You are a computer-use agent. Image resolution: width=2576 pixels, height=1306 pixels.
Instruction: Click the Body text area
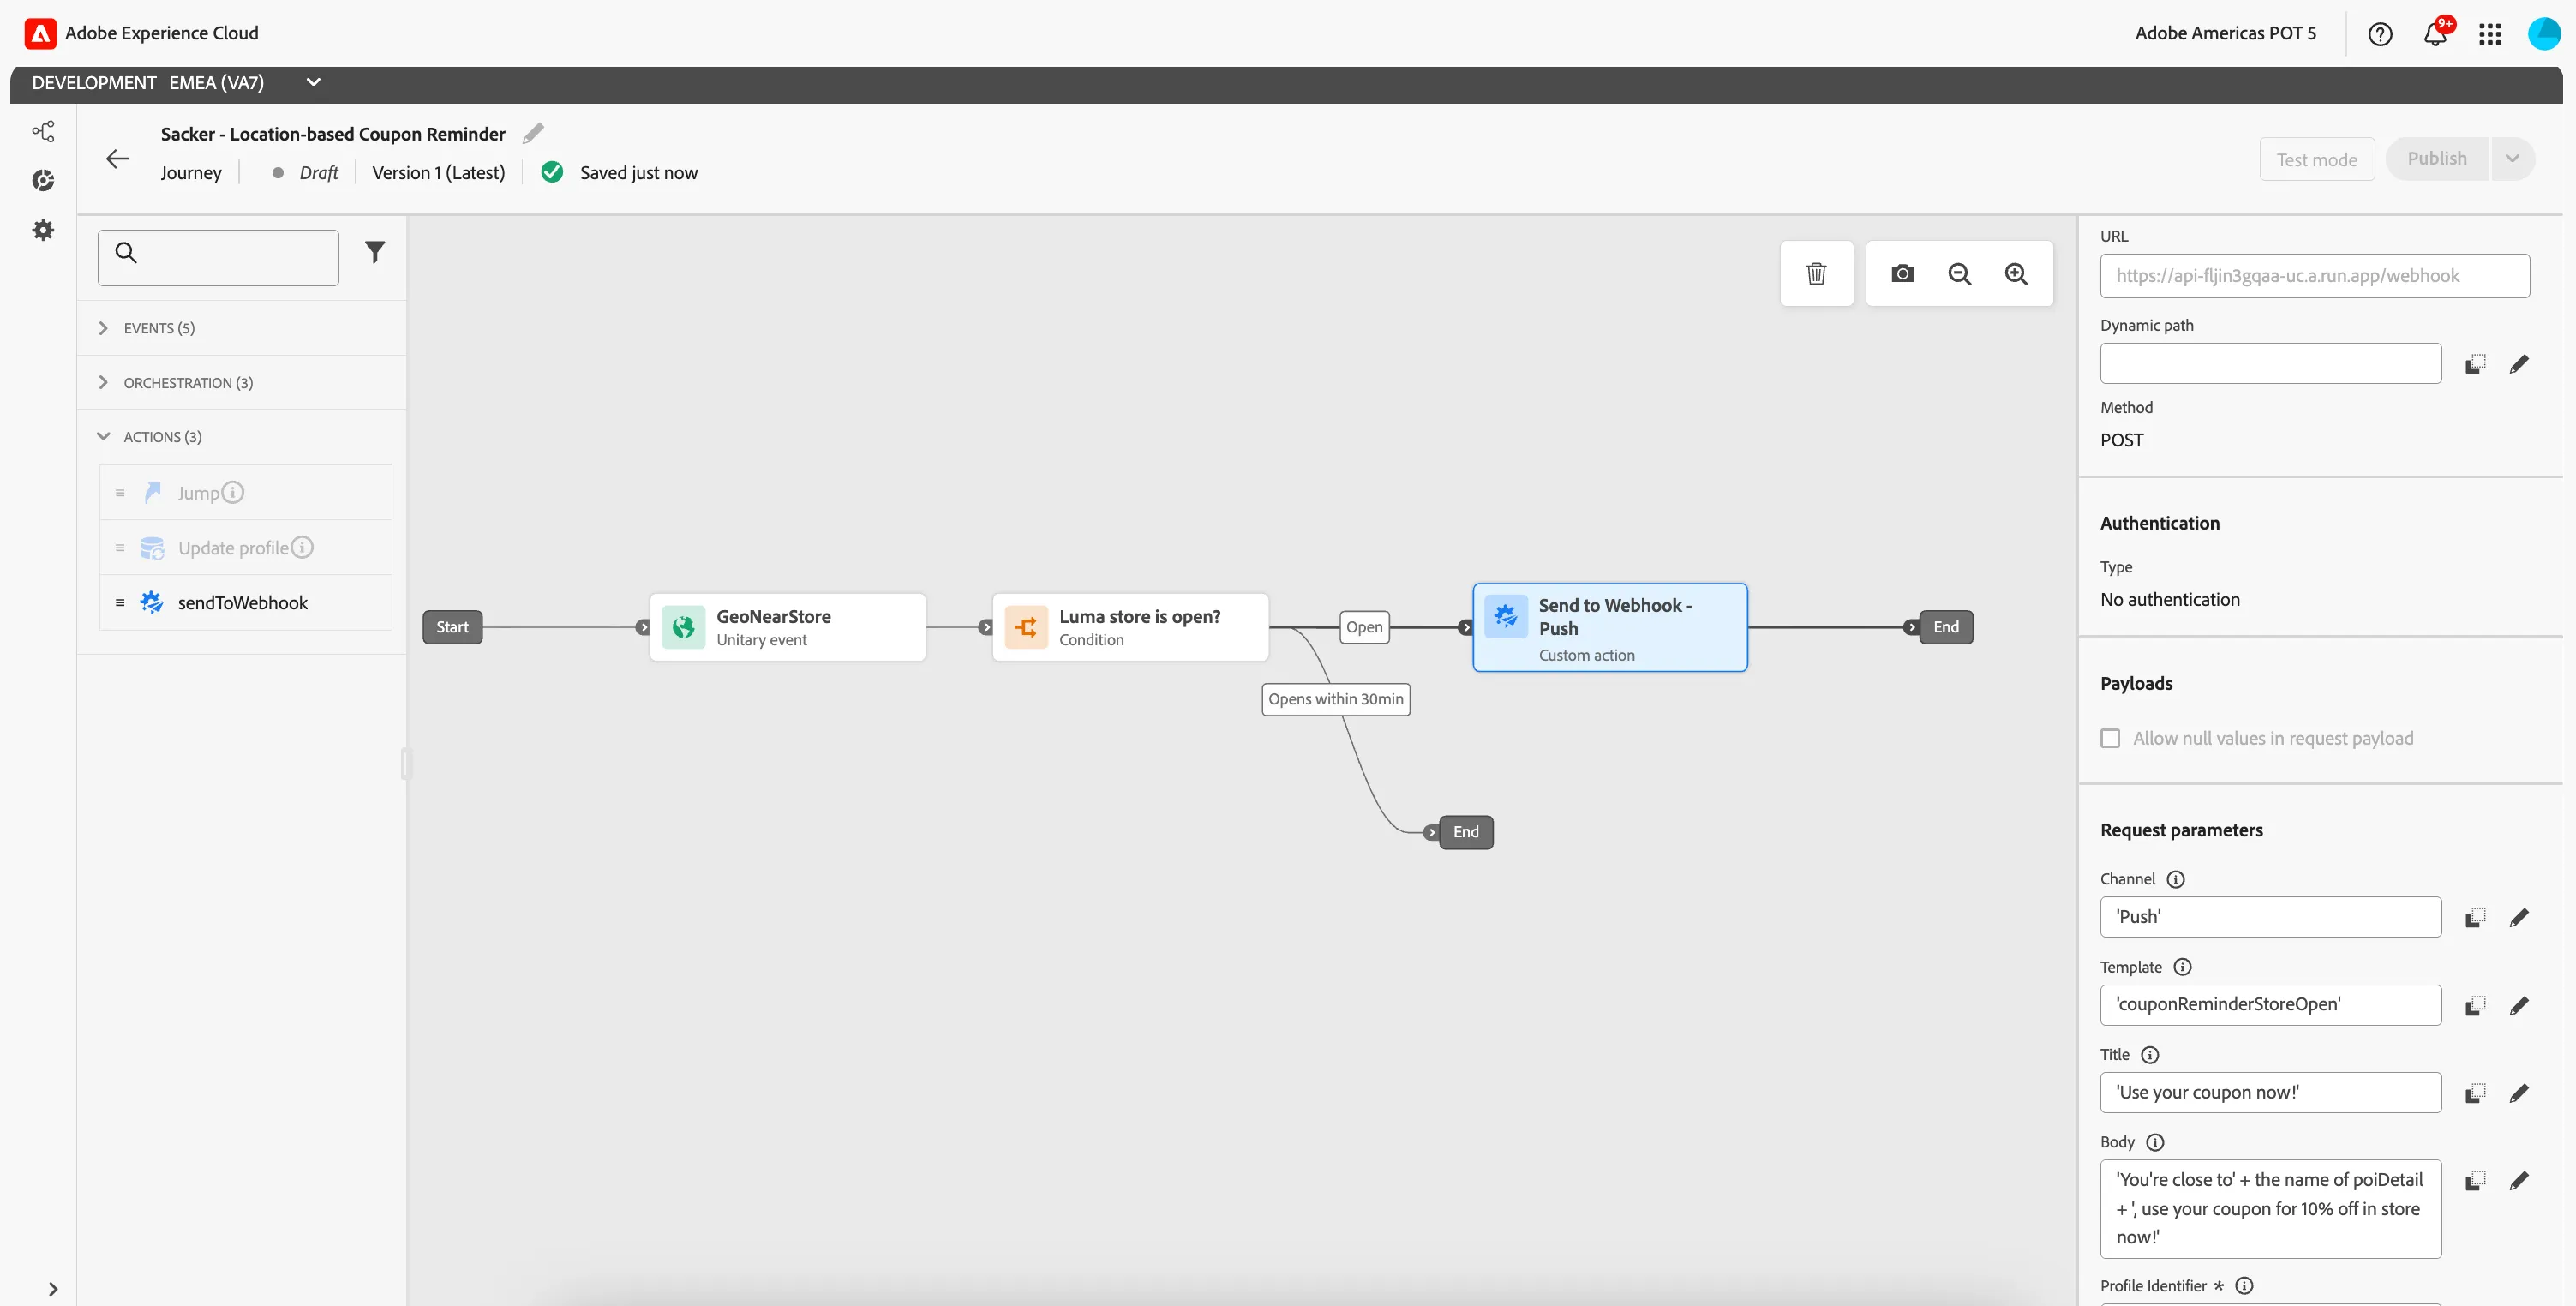2270,1209
